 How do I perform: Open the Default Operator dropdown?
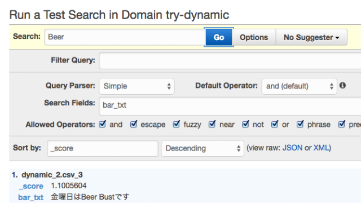coord(300,86)
